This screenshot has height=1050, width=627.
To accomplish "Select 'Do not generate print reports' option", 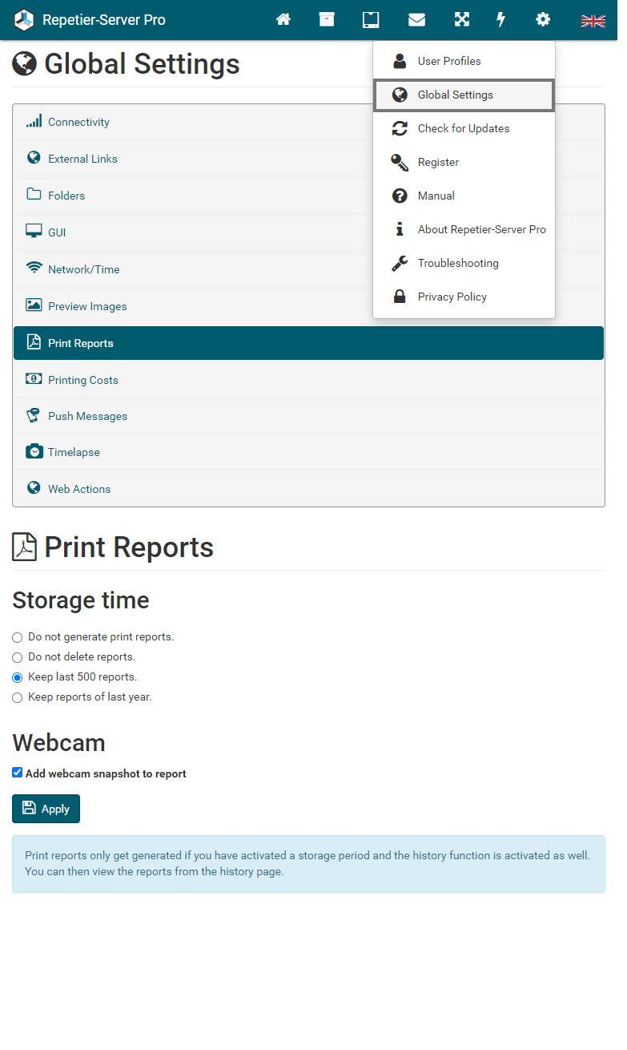I will click(18, 638).
